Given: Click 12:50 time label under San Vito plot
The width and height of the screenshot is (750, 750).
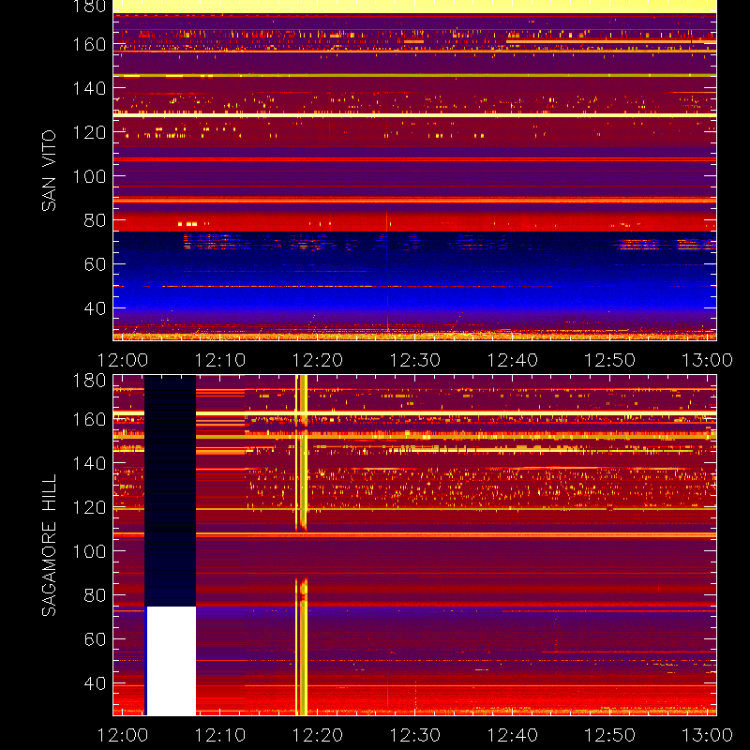Looking at the screenshot, I should 610,360.
